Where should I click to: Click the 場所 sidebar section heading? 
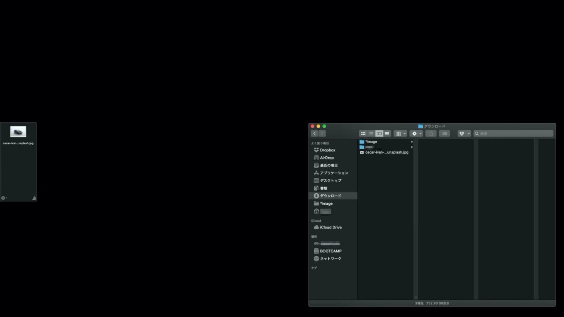(x=314, y=237)
